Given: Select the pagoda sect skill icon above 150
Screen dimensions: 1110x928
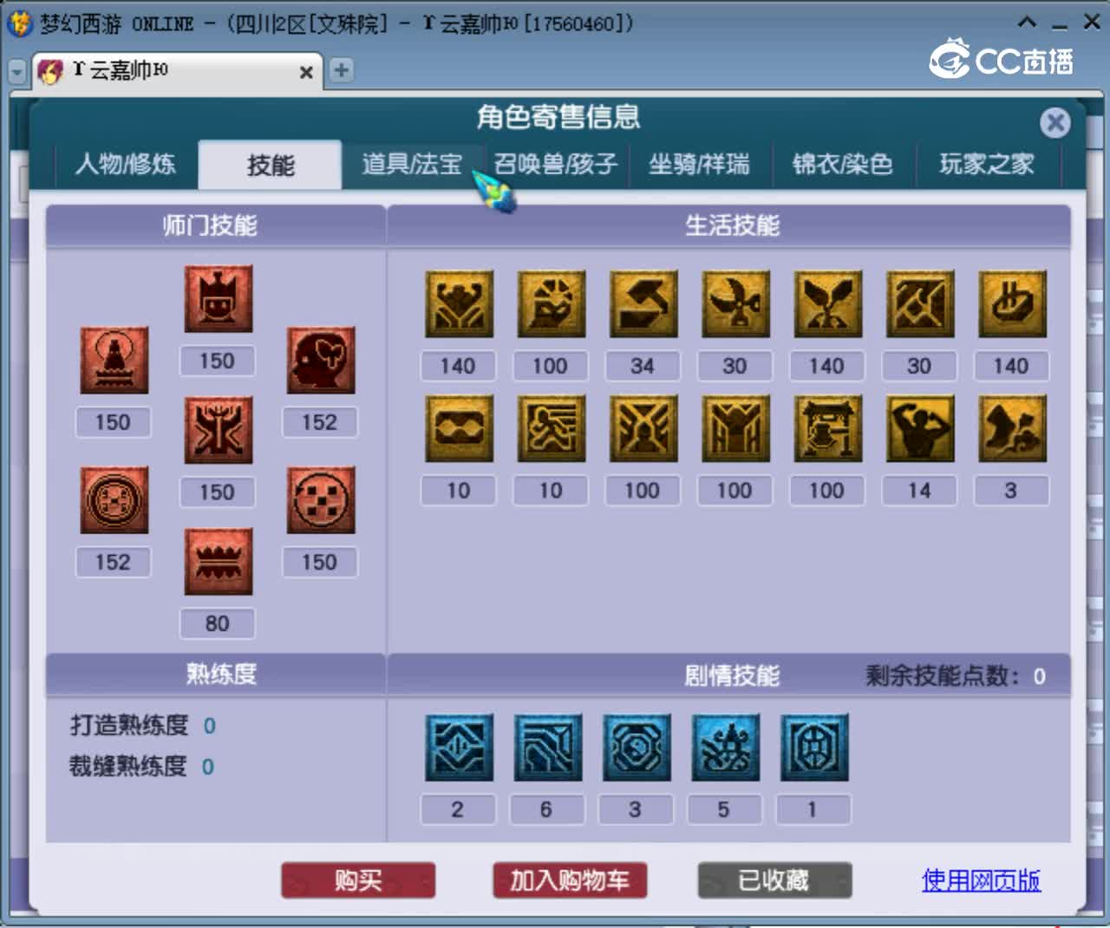Looking at the screenshot, I should (114, 361).
